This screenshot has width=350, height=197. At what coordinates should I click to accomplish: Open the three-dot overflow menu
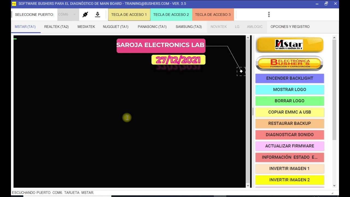pyautogui.click(x=269, y=15)
